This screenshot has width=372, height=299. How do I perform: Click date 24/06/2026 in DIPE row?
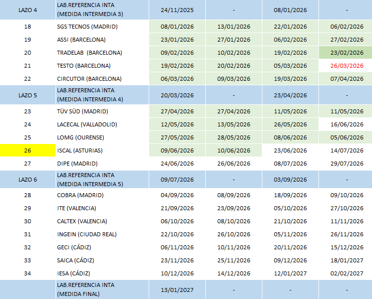177,164
